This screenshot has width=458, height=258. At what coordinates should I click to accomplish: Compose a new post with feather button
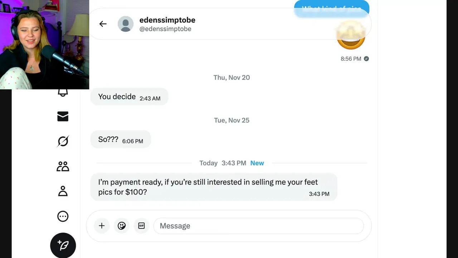(63, 245)
